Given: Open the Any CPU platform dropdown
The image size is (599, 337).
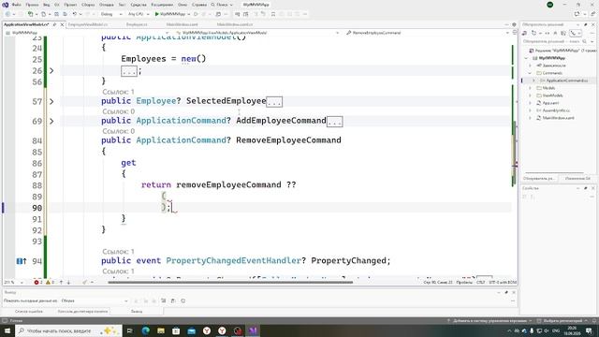Looking at the screenshot, I should 139,14.
